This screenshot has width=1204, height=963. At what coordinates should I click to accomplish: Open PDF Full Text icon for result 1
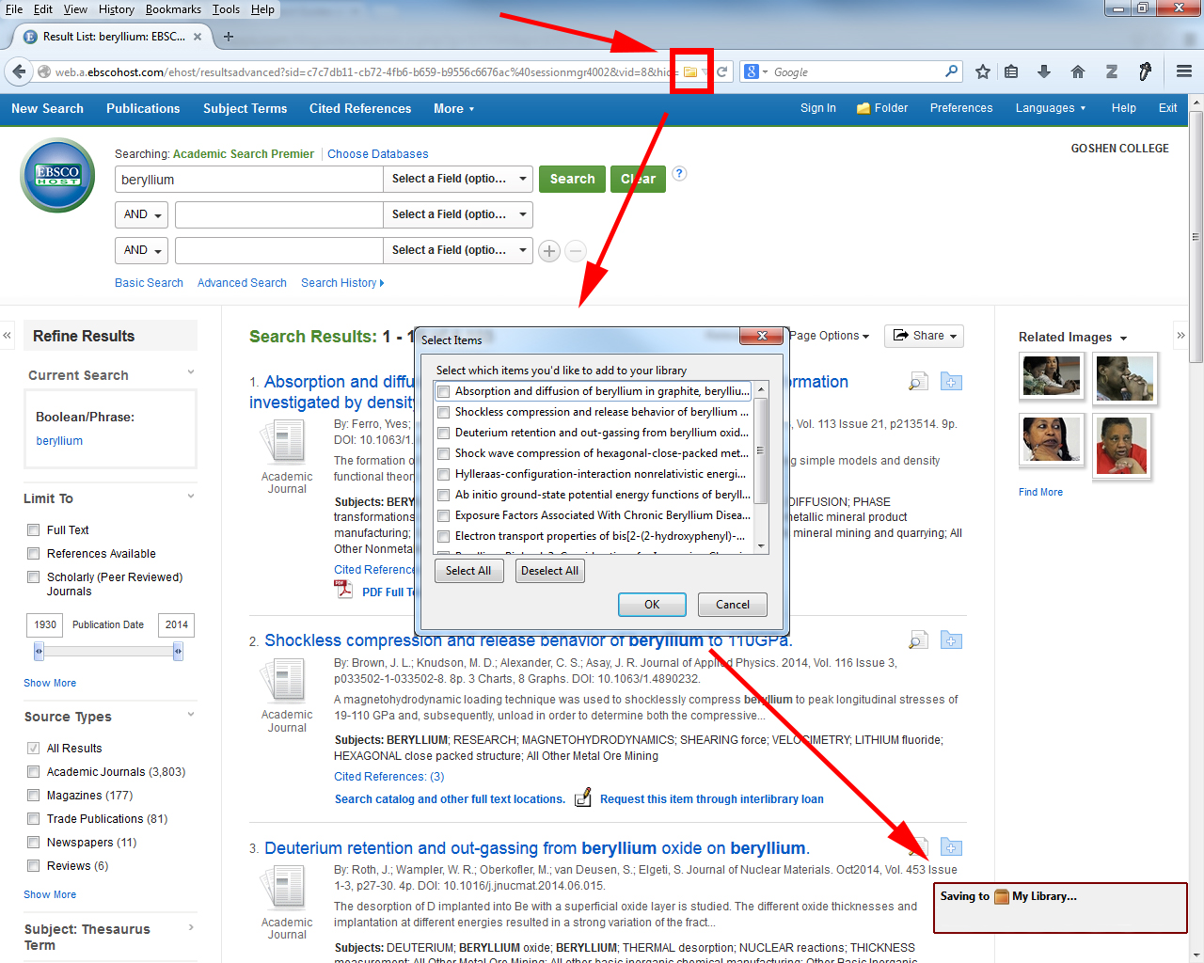tap(344, 590)
